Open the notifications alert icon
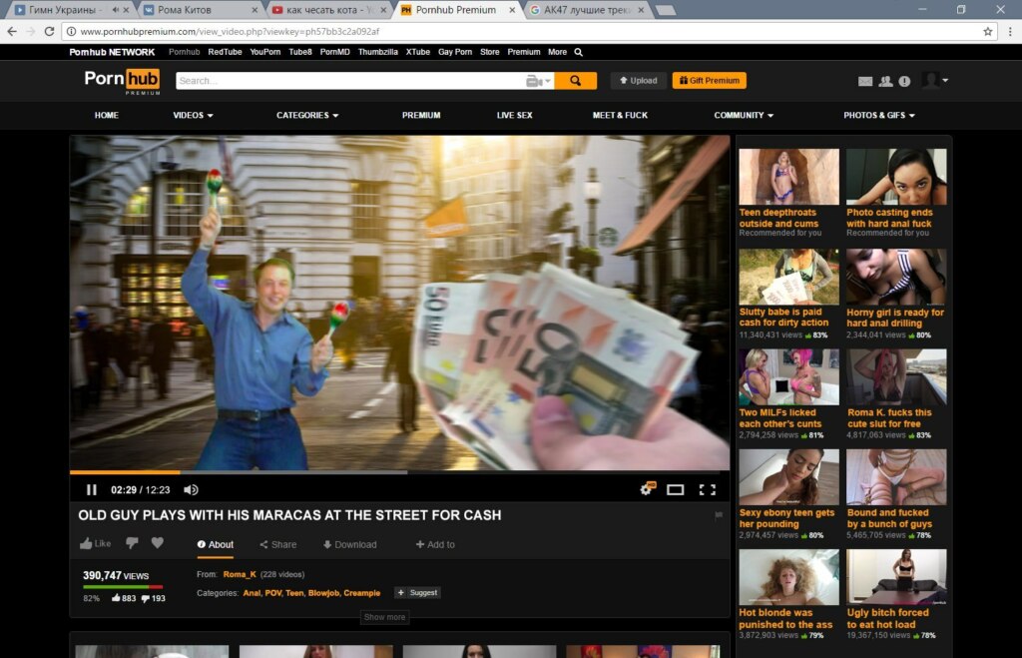This screenshot has width=1022, height=658. tap(904, 81)
